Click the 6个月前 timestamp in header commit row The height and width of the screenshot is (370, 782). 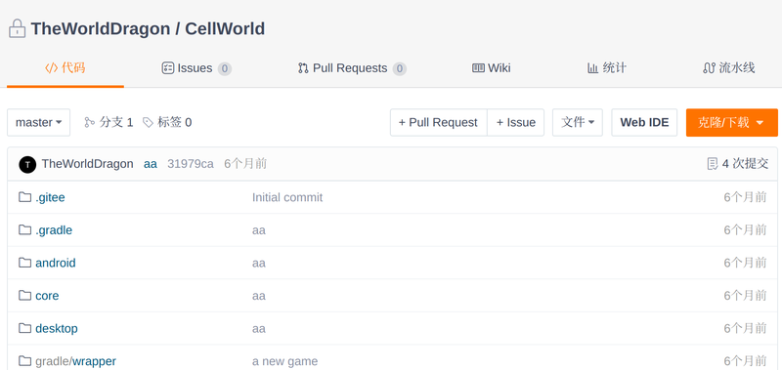(245, 164)
